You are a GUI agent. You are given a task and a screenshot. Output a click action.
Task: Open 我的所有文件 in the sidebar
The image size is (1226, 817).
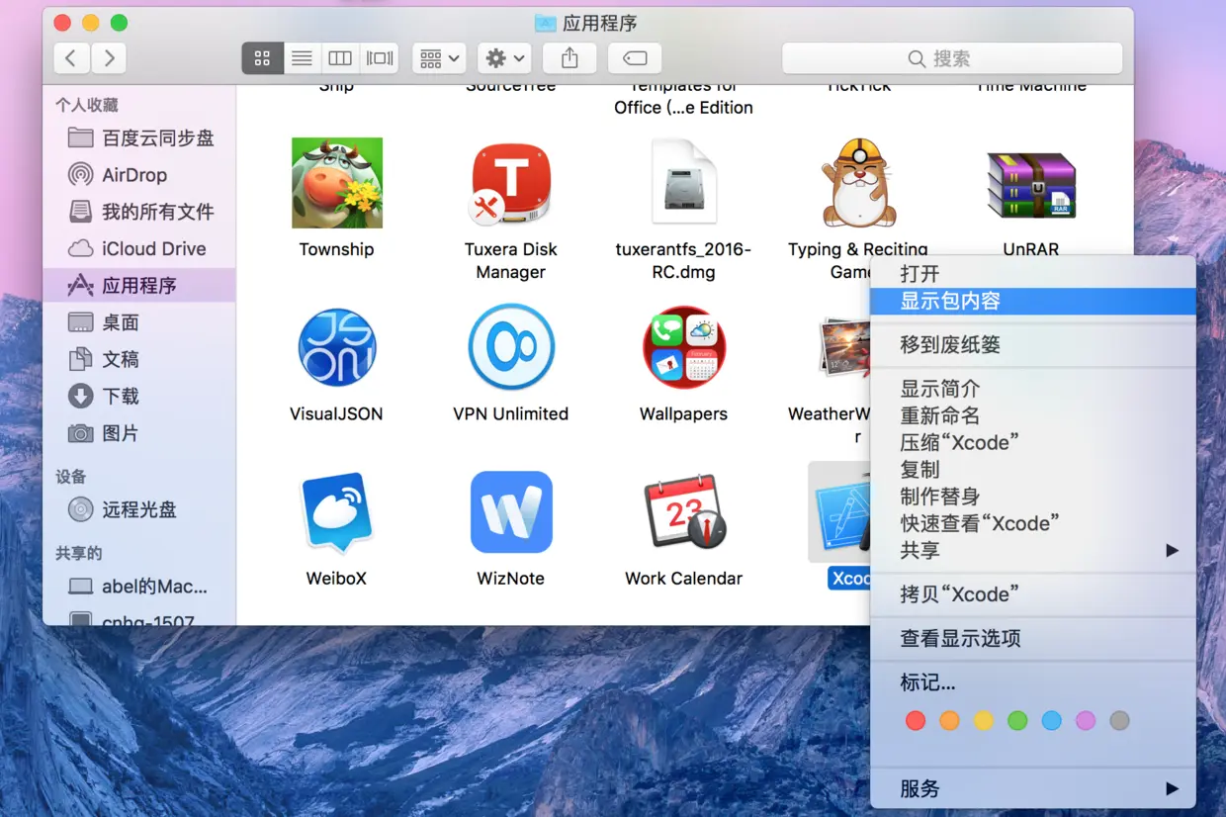click(x=139, y=212)
